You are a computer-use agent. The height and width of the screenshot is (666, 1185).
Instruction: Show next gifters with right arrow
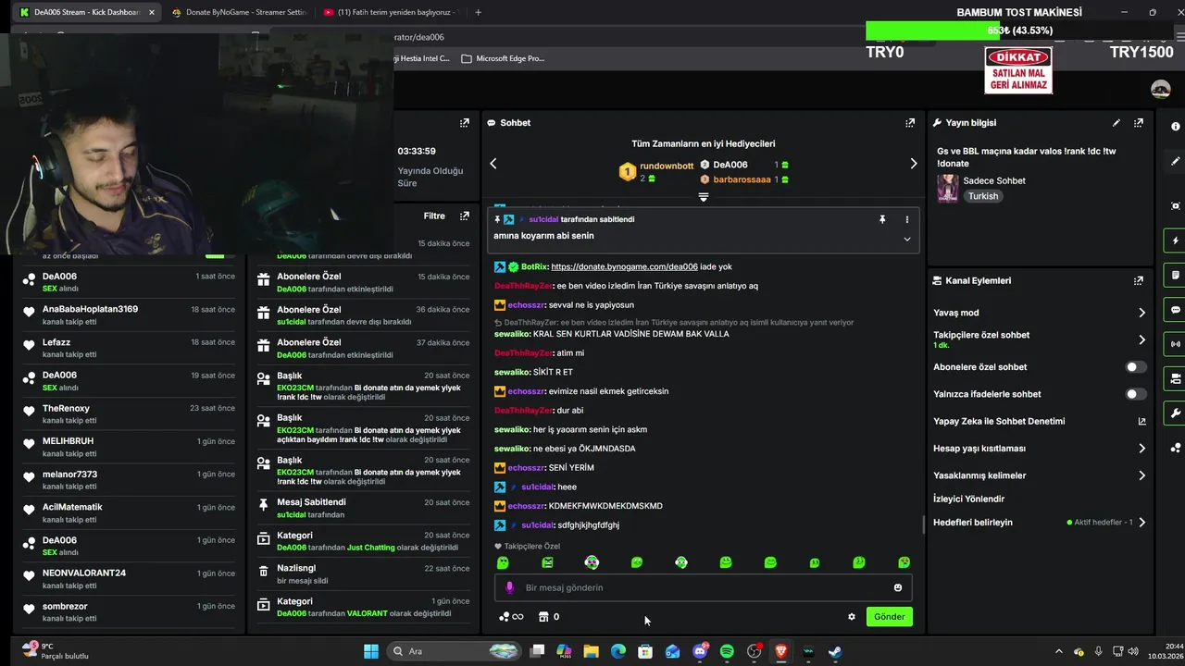914,164
